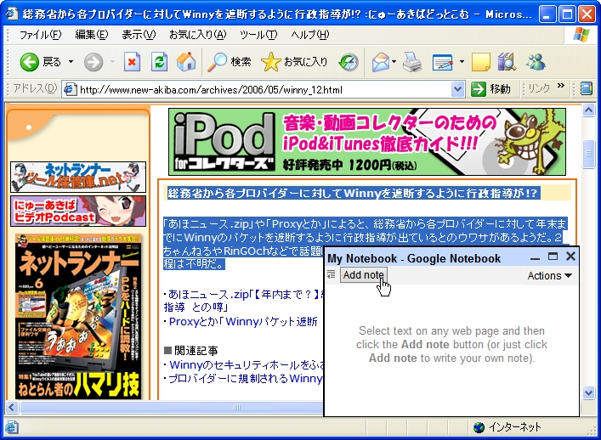The width and height of the screenshot is (601, 440).
Task: Open the あほニュース.zip article link
Action: point(245,301)
